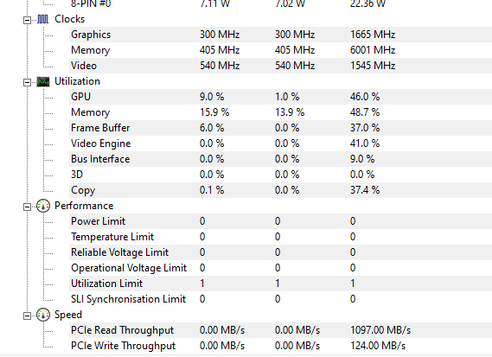
Task: Select the Graphics clock row
Action: pos(280,35)
